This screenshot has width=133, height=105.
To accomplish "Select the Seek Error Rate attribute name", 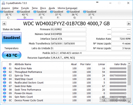I will [x=23, y=86].
